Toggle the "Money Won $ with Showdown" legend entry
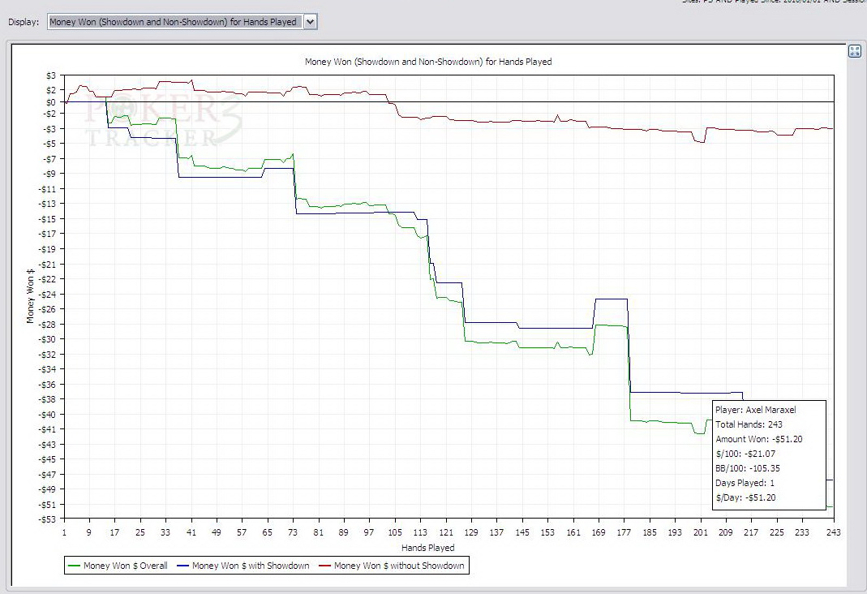Screen dimensions: 867x594 251,566
